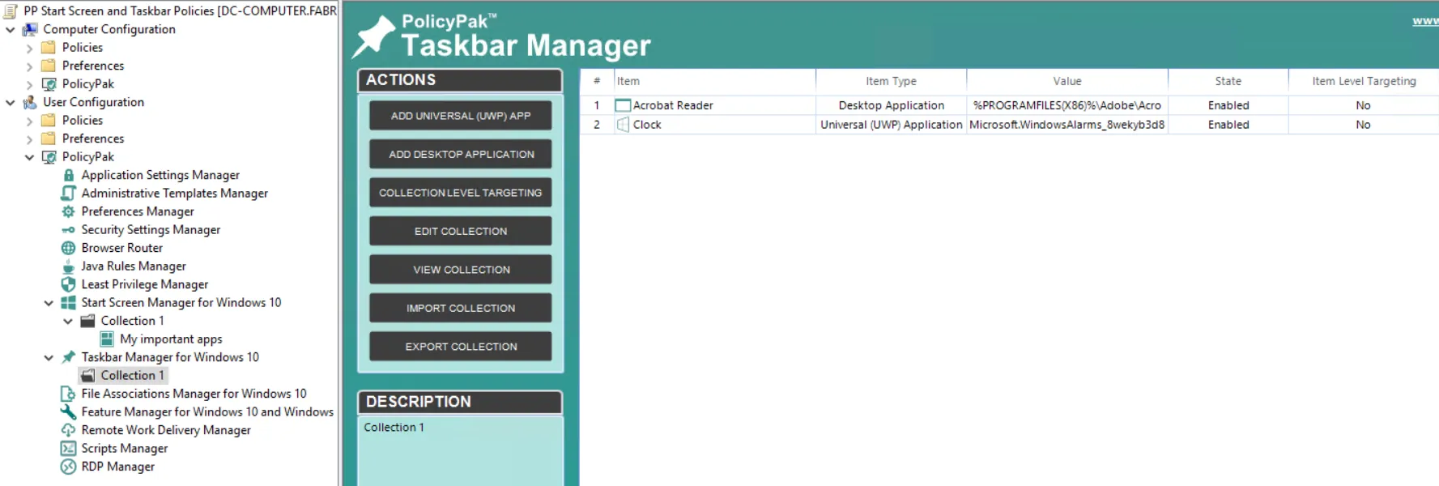Screen dimensions: 1439x486
Task: Click the %PROGRAMFILES(X86)% value cell
Action: (x=1067, y=105)
